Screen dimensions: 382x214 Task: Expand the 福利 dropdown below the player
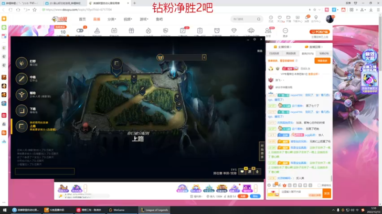point(197,196)
